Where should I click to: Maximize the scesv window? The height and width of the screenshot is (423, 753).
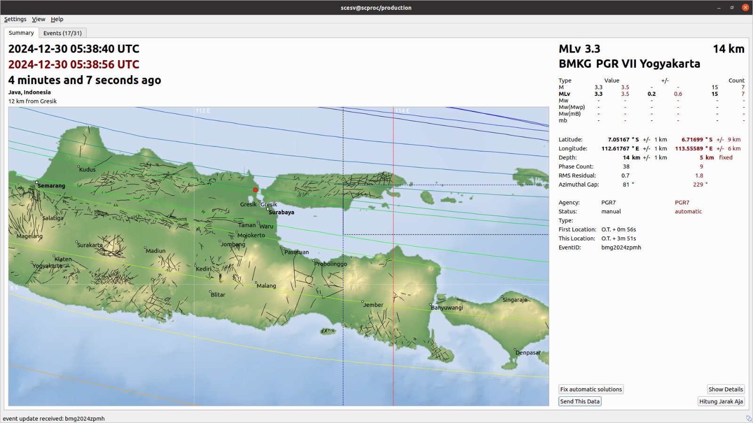[732, 8]
